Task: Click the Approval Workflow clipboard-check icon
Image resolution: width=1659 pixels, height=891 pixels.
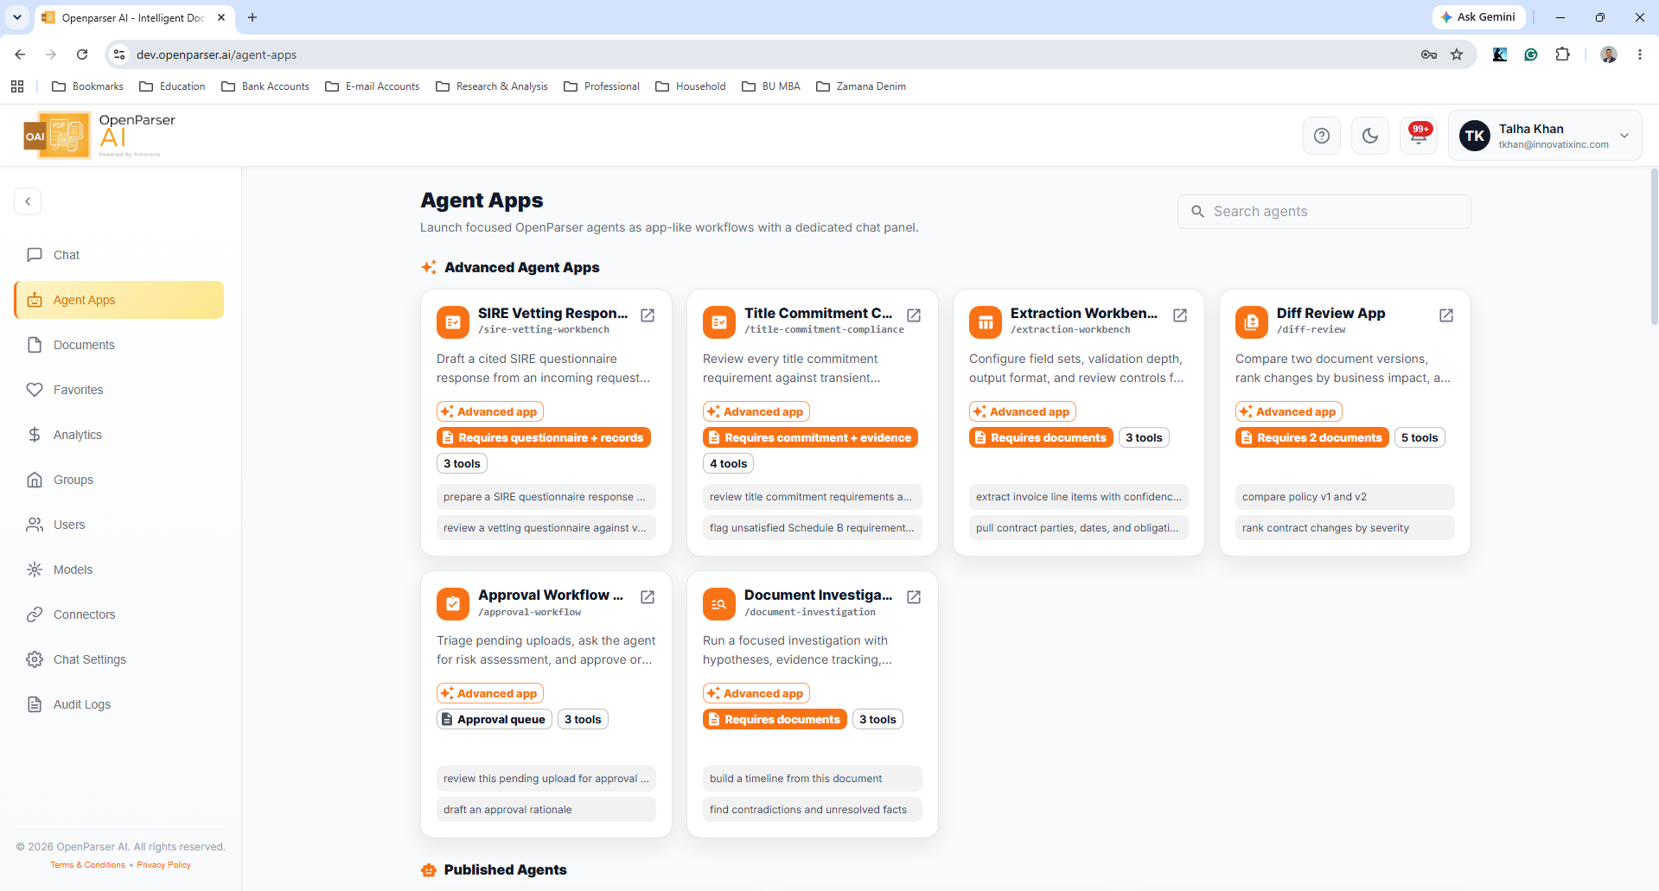Action: (453, 604)
